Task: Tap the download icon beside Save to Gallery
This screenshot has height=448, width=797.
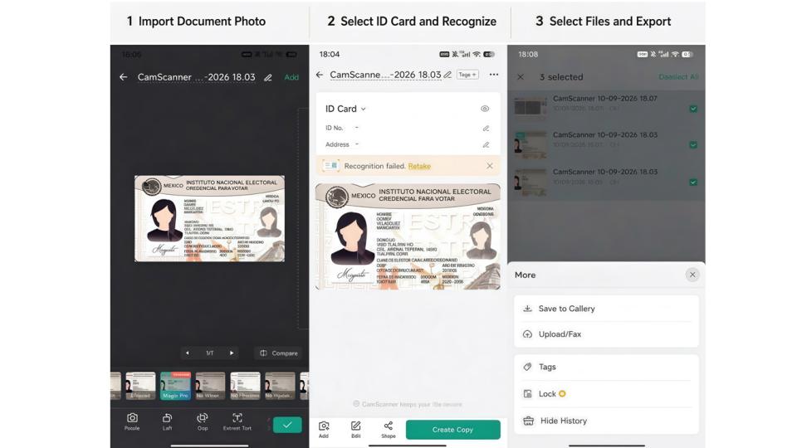Action: click(528, 309)
